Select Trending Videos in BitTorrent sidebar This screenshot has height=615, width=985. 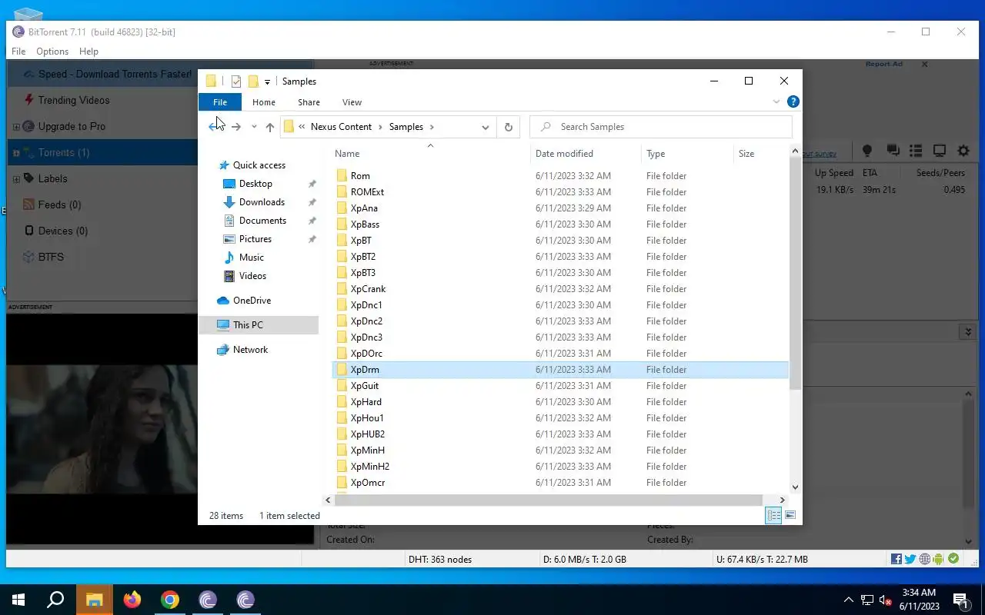tap(74, 101)
